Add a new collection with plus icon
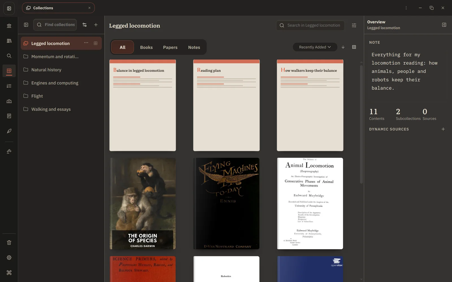The height and width of the screenshot is (282, 452). [x=96, y=25]
